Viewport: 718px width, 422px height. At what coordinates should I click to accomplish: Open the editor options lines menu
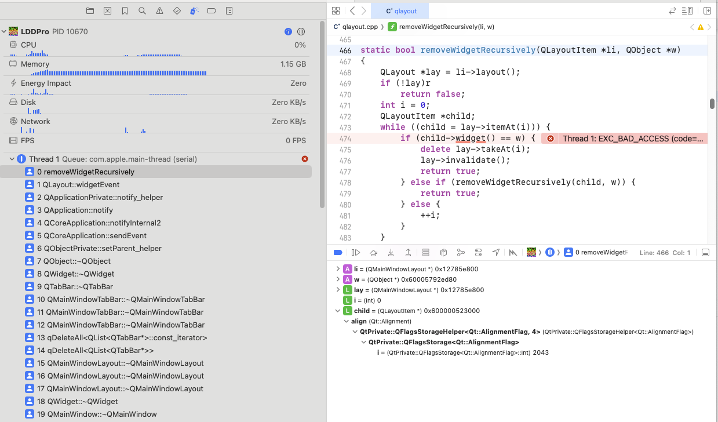point(687,11)
